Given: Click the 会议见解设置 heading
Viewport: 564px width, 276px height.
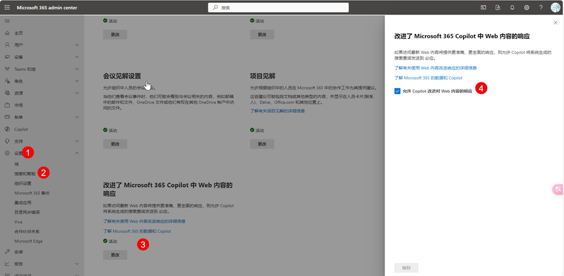Looking at the screenshot, I should (122, 76).
